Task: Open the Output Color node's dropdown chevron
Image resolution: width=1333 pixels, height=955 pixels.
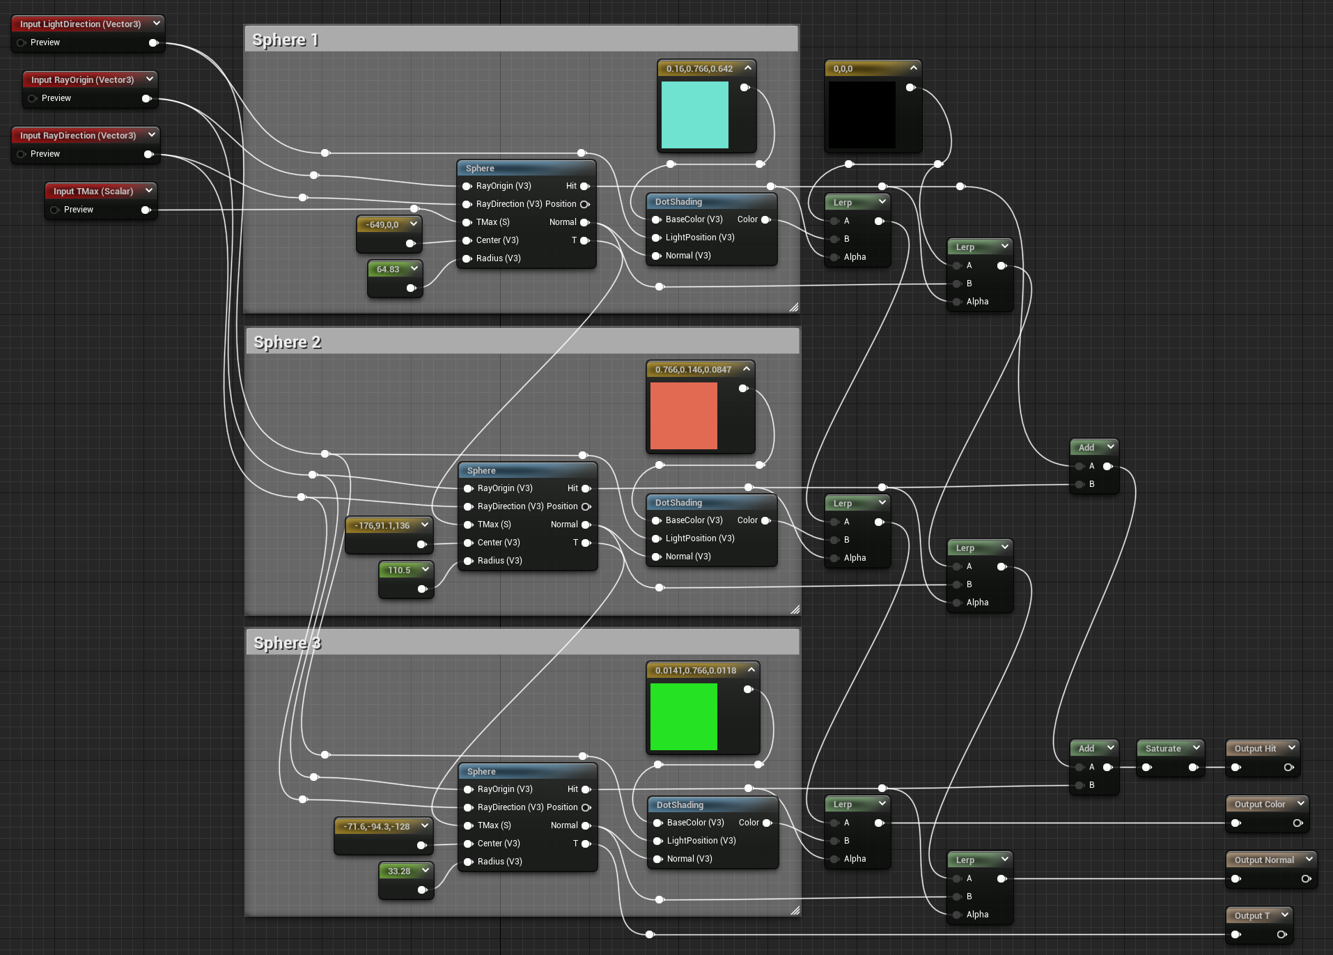Action: [x=1300, y=803]
